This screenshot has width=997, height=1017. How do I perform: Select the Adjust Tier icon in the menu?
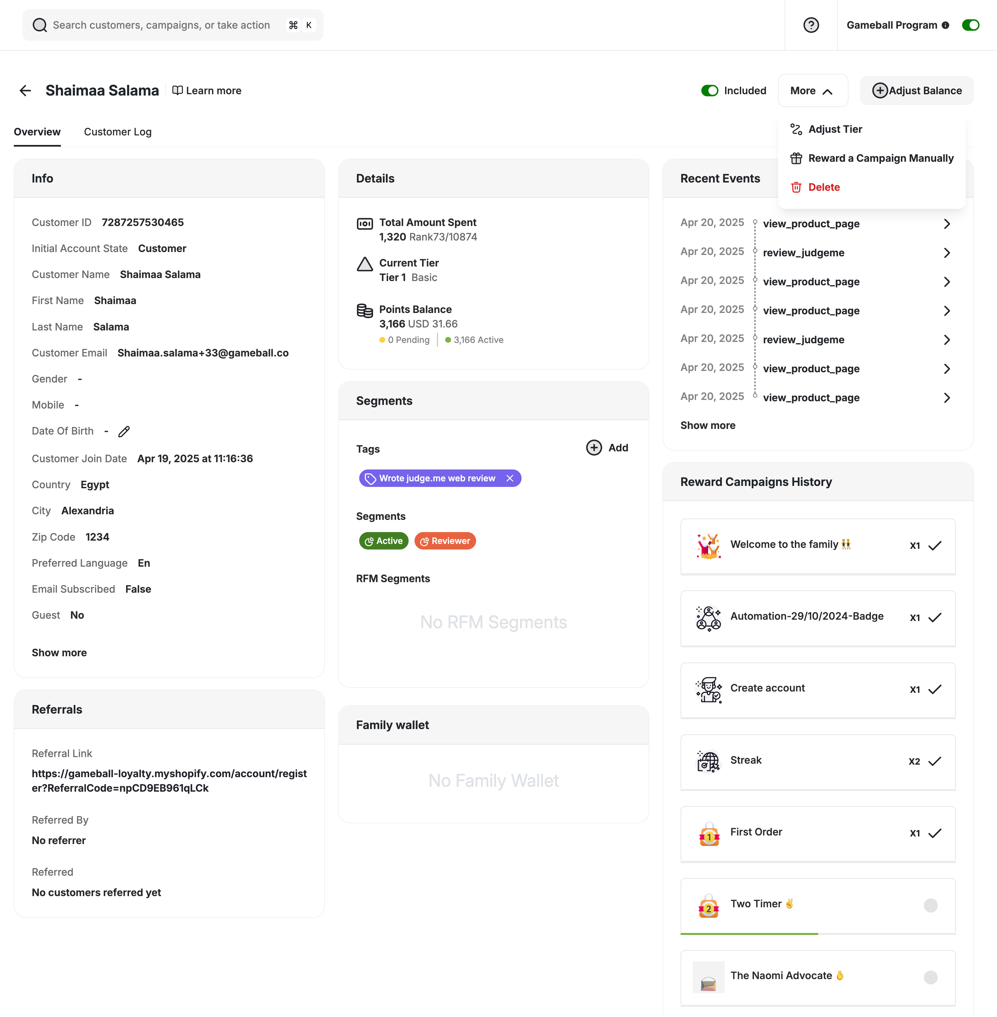[x=796, y=129]
